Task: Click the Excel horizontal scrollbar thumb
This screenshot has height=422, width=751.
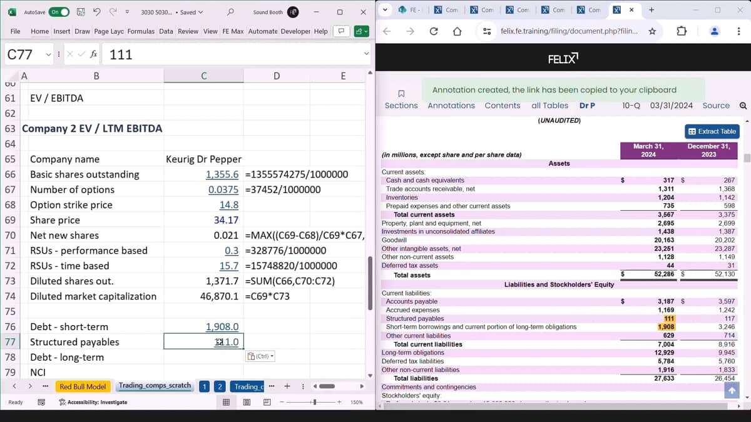Action: 327,386
